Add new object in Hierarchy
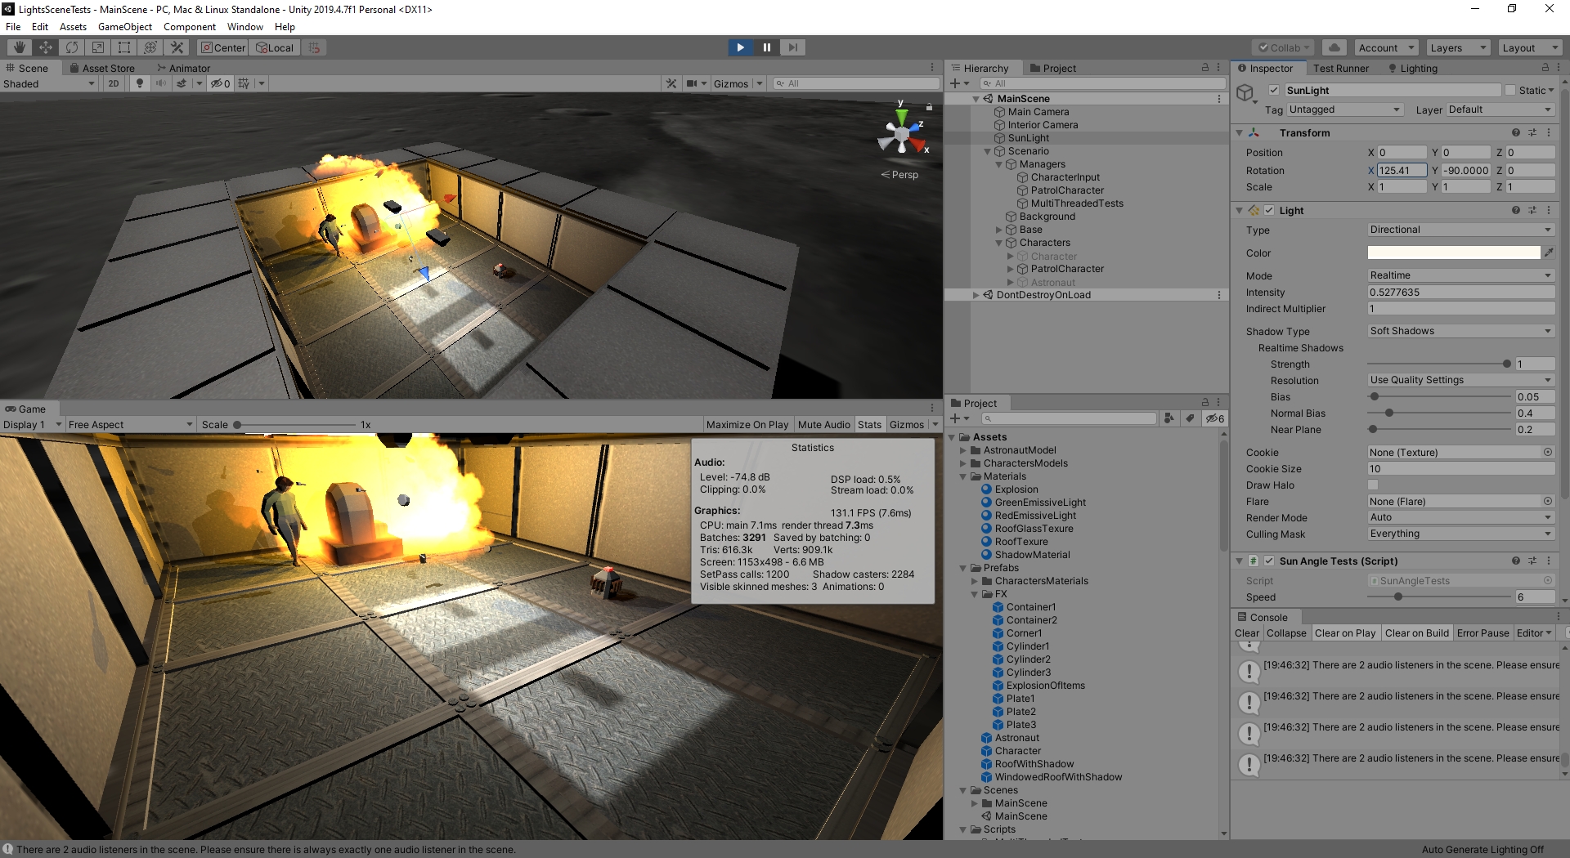This screenshot has height=858, width=1570. coord(955,83)
